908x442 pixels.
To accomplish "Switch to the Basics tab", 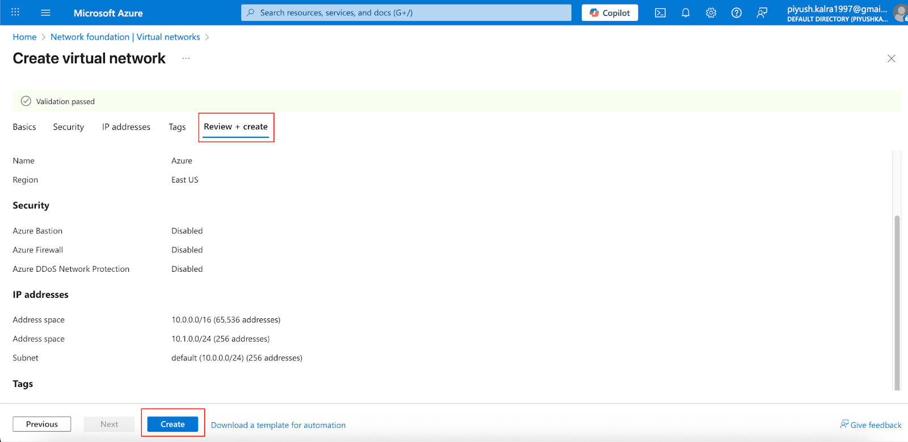I will 24,127.
